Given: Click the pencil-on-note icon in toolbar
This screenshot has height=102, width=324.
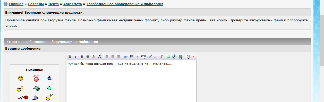Looking at the screenshot, I should coord(150,57).
